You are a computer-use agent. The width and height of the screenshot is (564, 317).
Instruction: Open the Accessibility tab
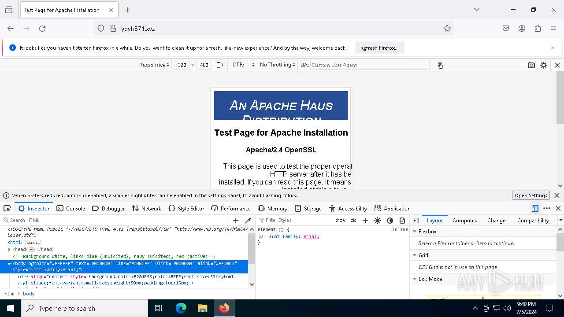(348, 208)
